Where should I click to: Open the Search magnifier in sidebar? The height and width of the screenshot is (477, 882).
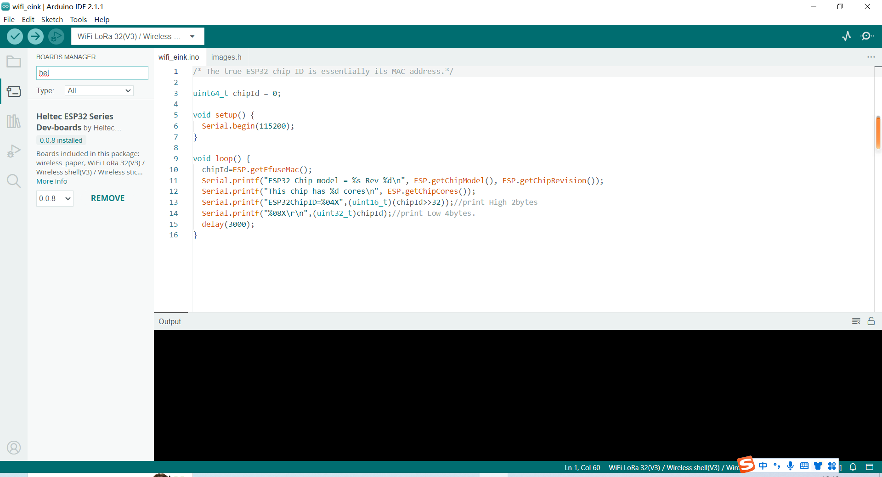[x=14, y=181]
